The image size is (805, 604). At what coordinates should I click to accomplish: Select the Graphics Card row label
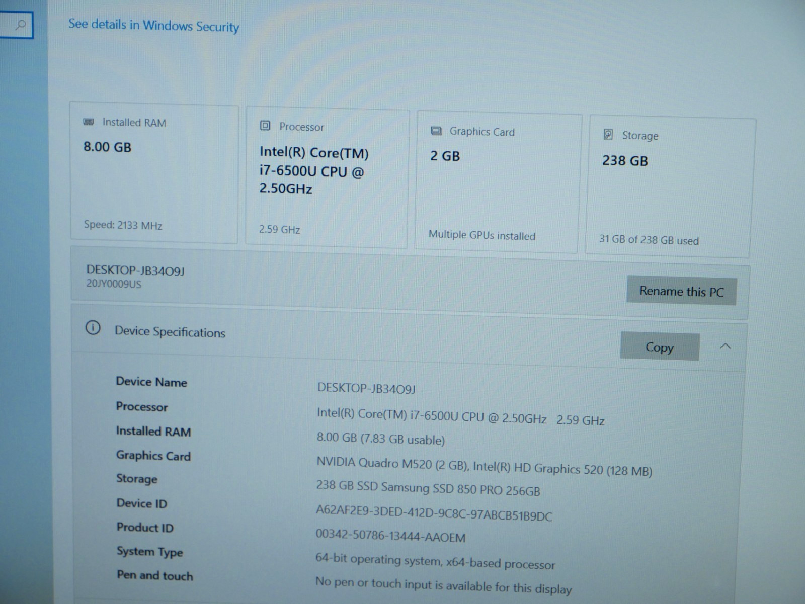click(x=153, y=455)
